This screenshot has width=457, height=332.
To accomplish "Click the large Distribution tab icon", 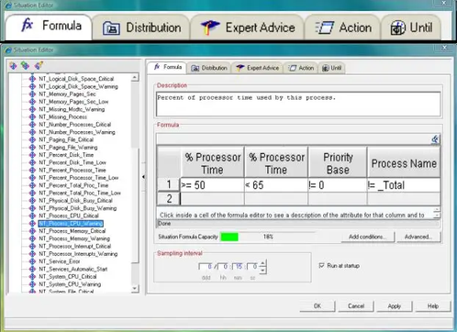I will point(111,28).
